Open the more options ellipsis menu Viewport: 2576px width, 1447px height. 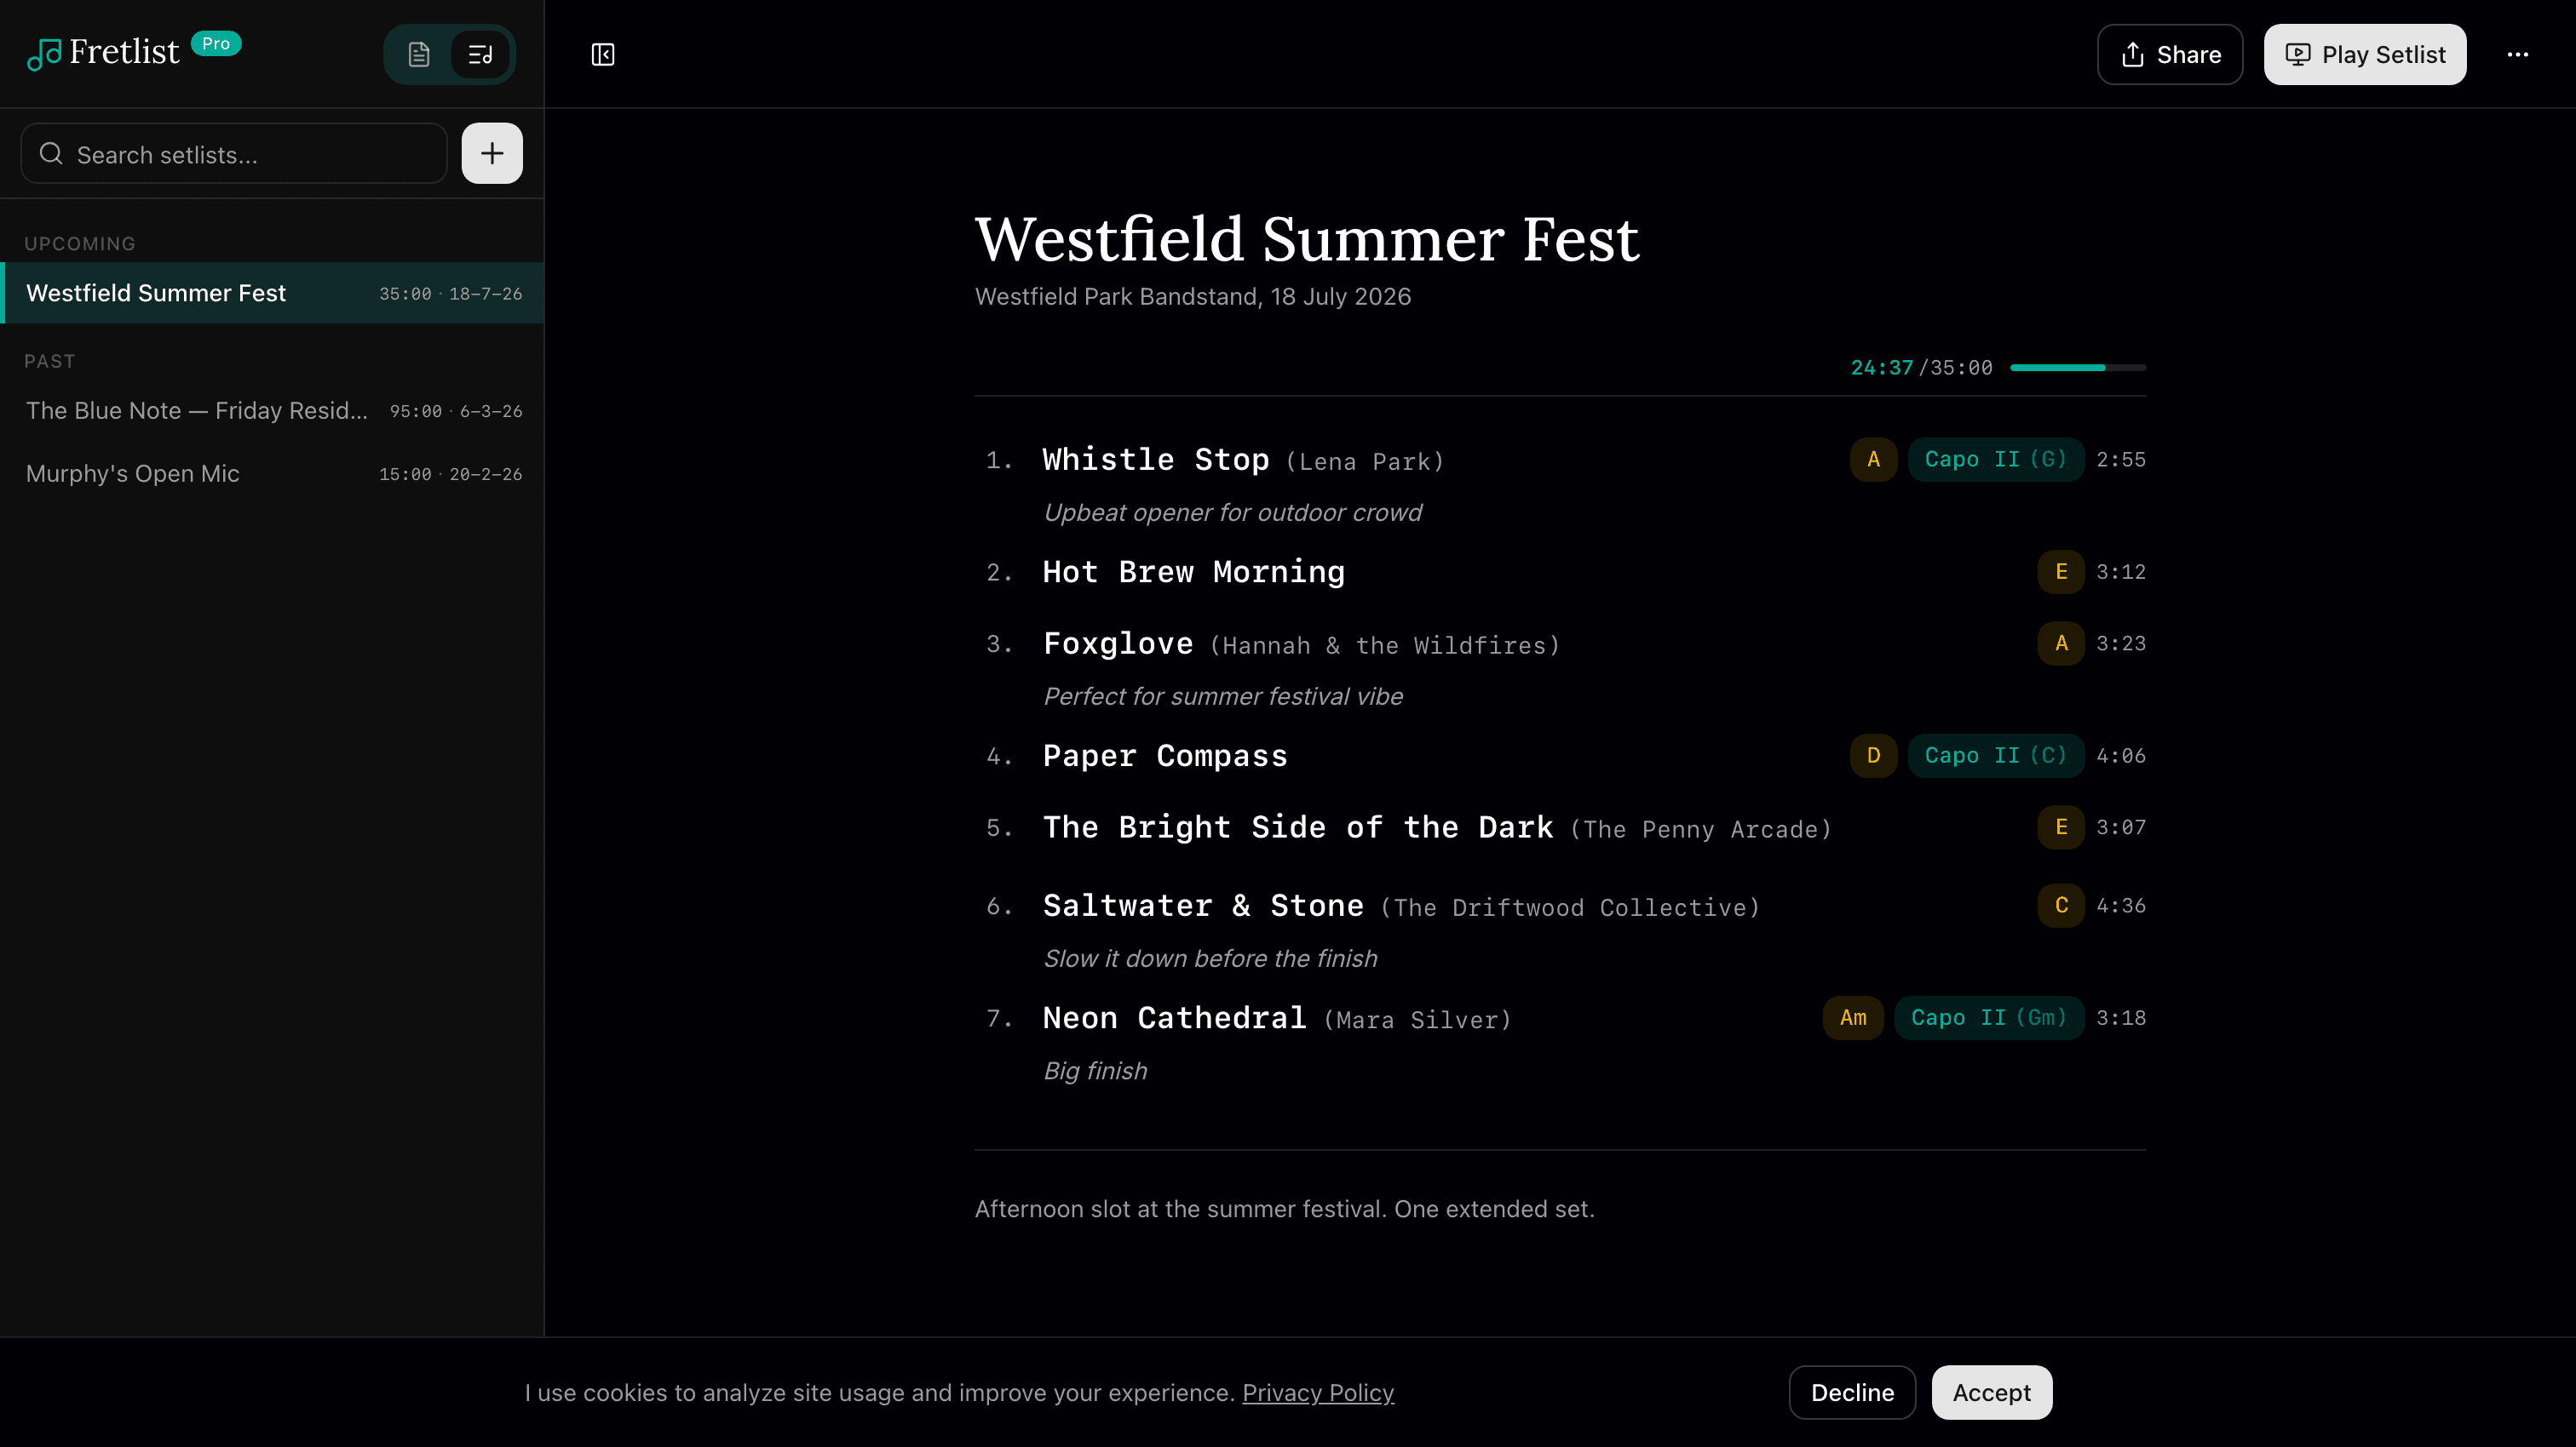coord(2517,54)
